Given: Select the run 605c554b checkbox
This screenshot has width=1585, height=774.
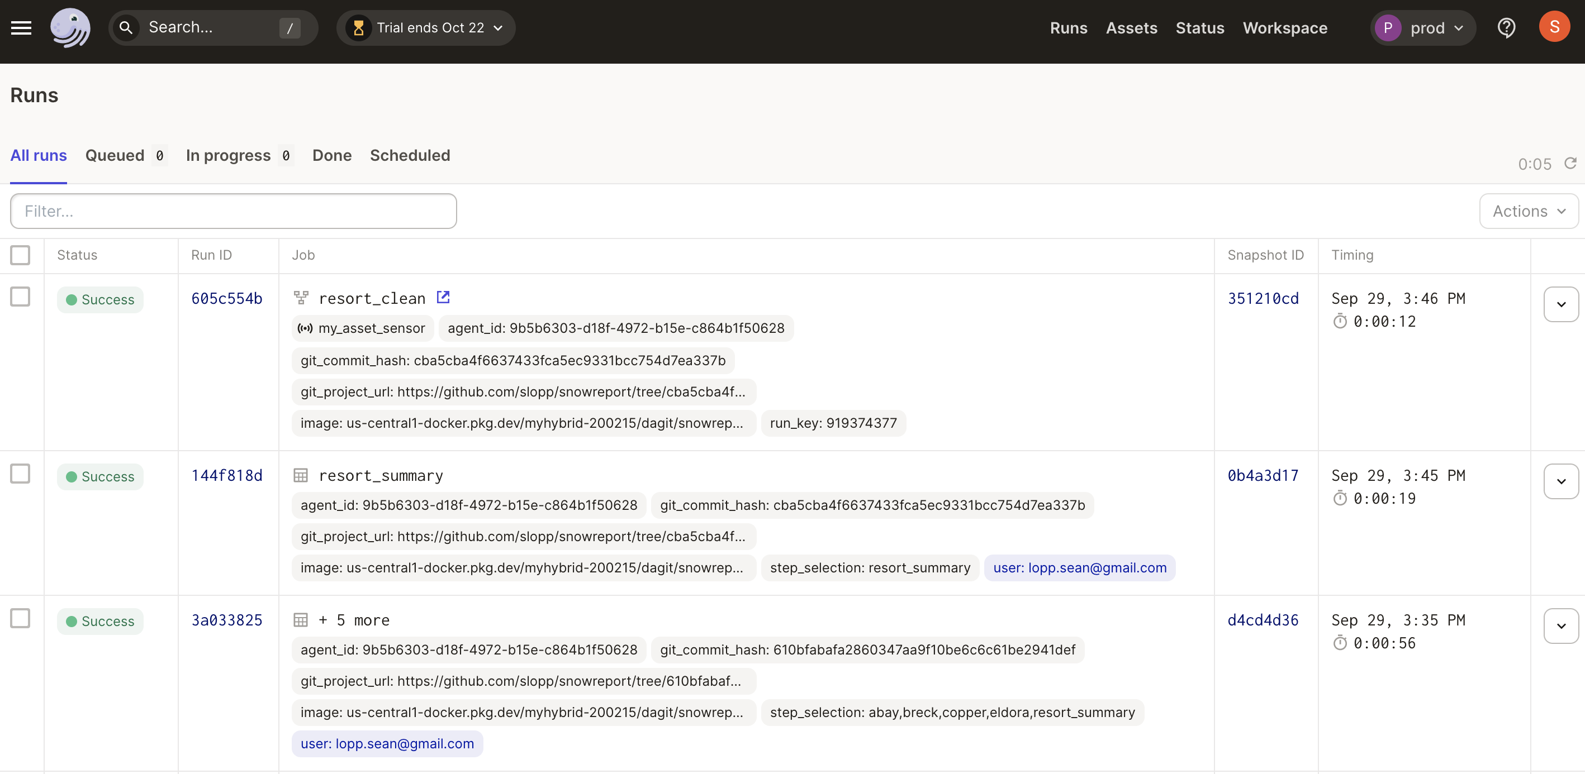Looking at the screenshot, I should pyautogui.click(x=20, y=297).
